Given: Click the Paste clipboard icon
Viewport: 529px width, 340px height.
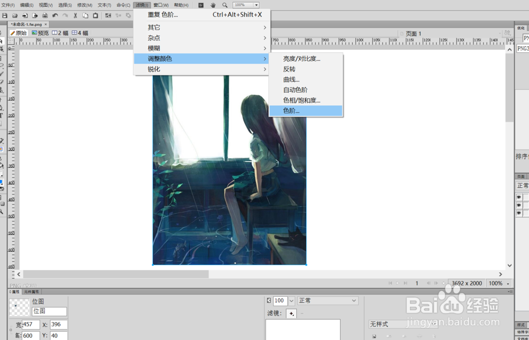Looking at the screenshot, I should click(x=95, y=15).
